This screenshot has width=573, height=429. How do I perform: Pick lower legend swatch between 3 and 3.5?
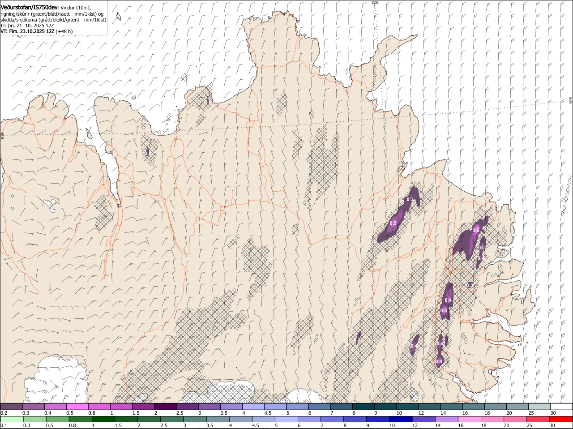click(x=194, y=419)
